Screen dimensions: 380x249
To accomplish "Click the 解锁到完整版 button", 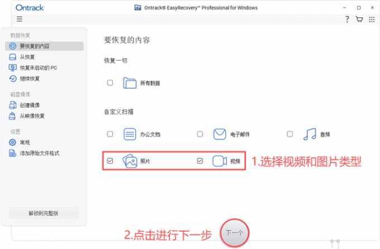I will click(44, 213).
